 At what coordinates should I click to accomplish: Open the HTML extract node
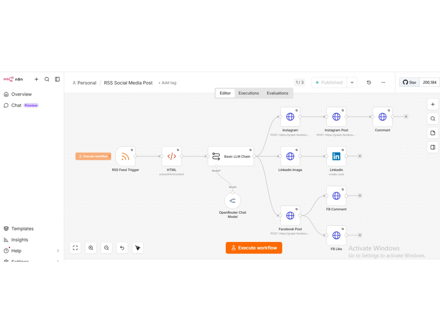click(172, 156)
